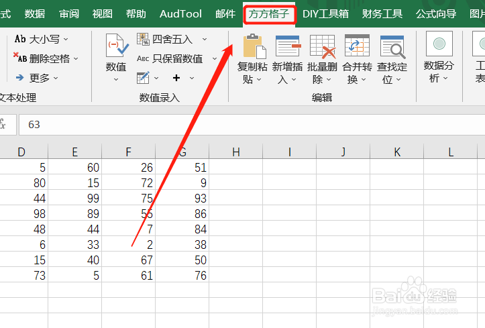Image resolution: width=485 pixels, height=328 pixels.
Task: Click the 大小写 Ab icon
Action: point(20,39)
